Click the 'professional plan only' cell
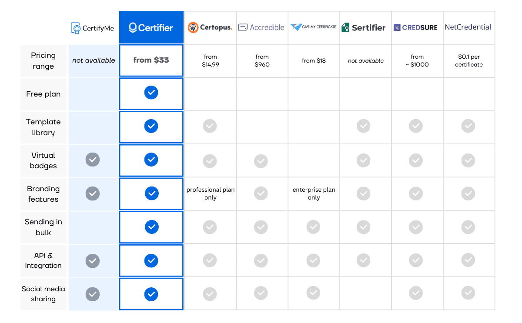The image size is (522, 323). (211, 193)
